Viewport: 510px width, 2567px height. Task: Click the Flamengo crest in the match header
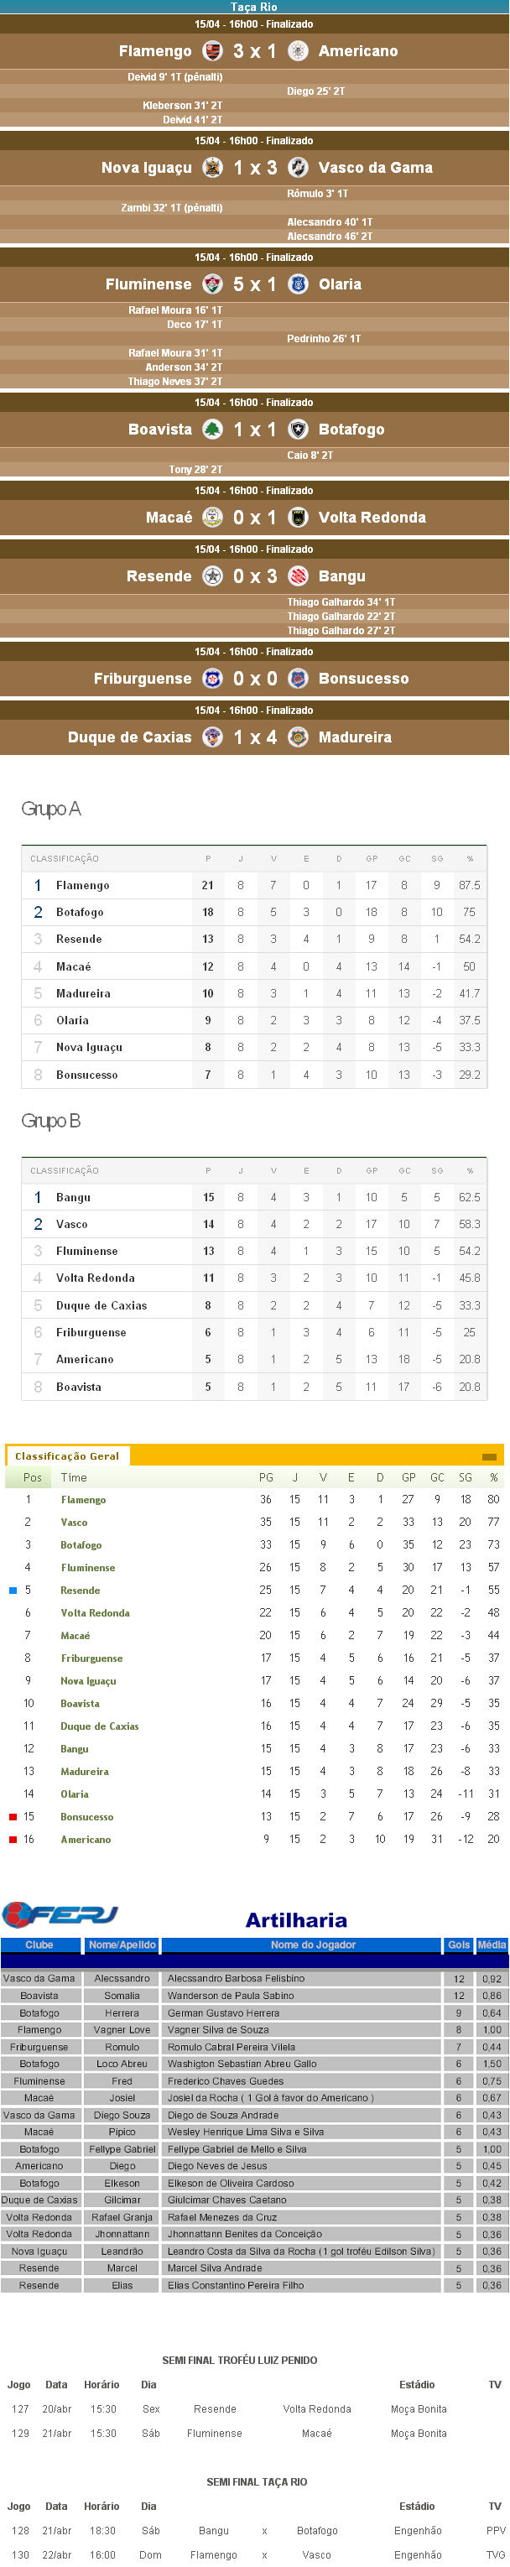[x=212, y=51]
